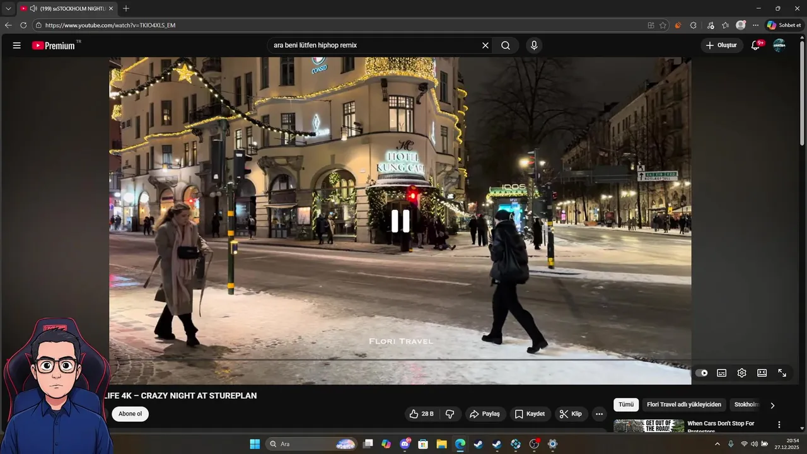Open OBS Studio from taskbar
Screen dimensions: 807x454
pyautogui.click(x=534, y=444)
